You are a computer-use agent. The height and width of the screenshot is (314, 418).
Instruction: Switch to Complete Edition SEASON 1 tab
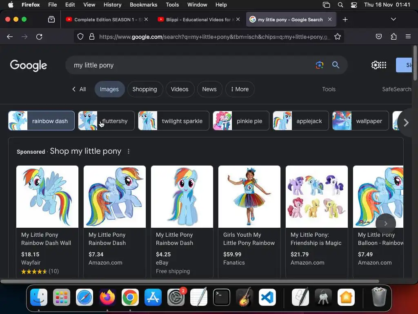coord(107,20)
